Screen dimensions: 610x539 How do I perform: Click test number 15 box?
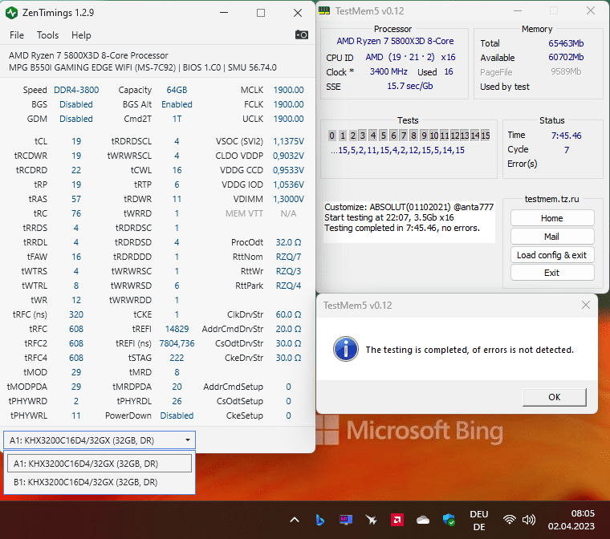[485, 136]
